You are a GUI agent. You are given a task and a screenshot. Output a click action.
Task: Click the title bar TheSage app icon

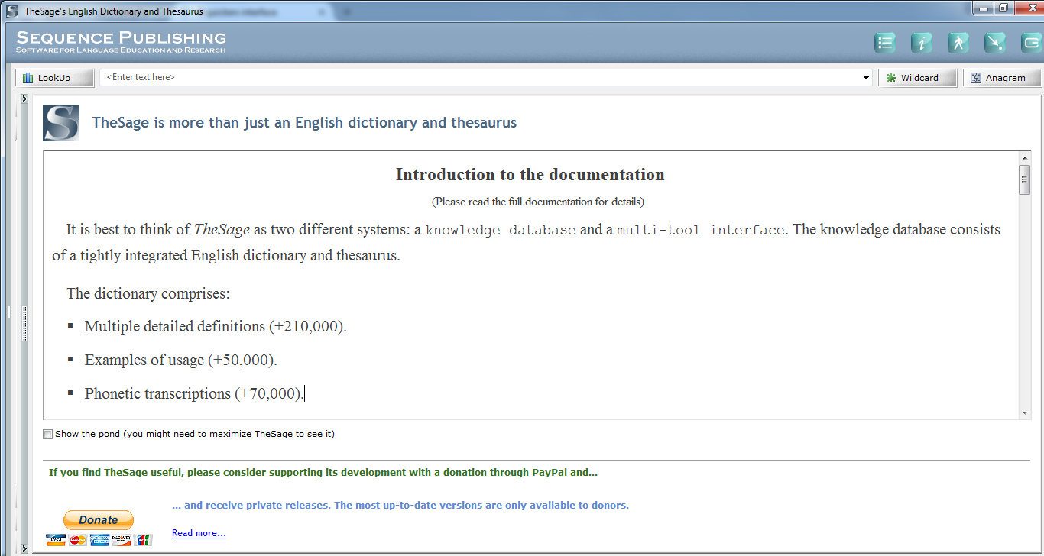click(x=11, y=11)
